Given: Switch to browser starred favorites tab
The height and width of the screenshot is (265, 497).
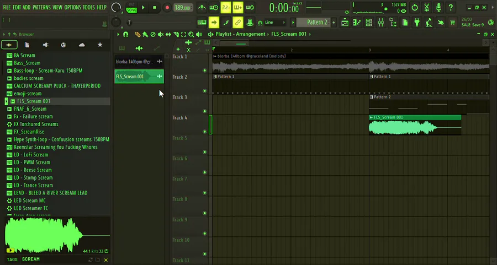Looking at the screenshot, I should tap(100, 45).
